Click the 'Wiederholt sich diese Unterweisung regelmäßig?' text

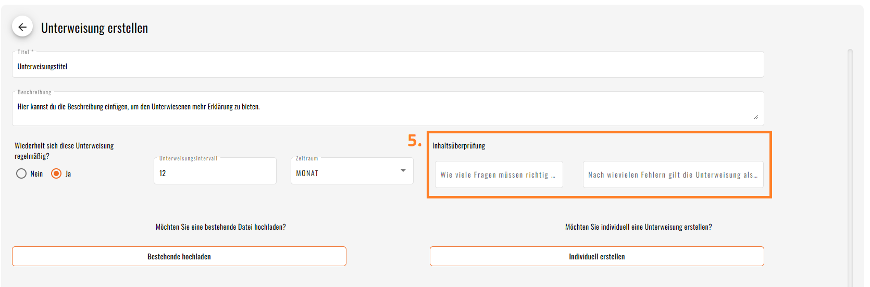point(64,151)
